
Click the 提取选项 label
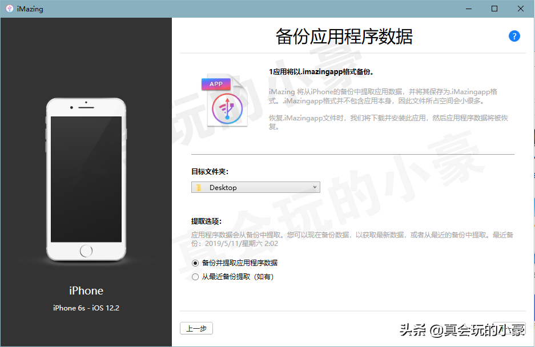click(207, 221)
